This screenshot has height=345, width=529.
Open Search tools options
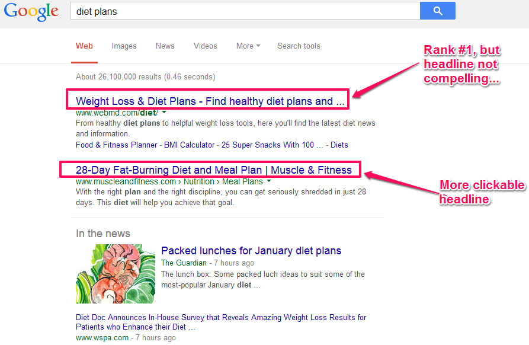point(299,46)
